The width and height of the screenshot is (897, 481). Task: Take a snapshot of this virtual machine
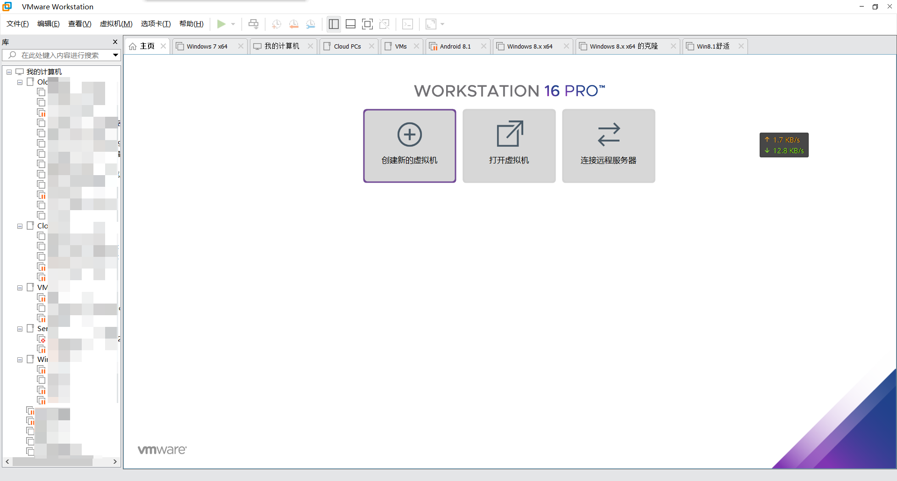coord(276,24)
